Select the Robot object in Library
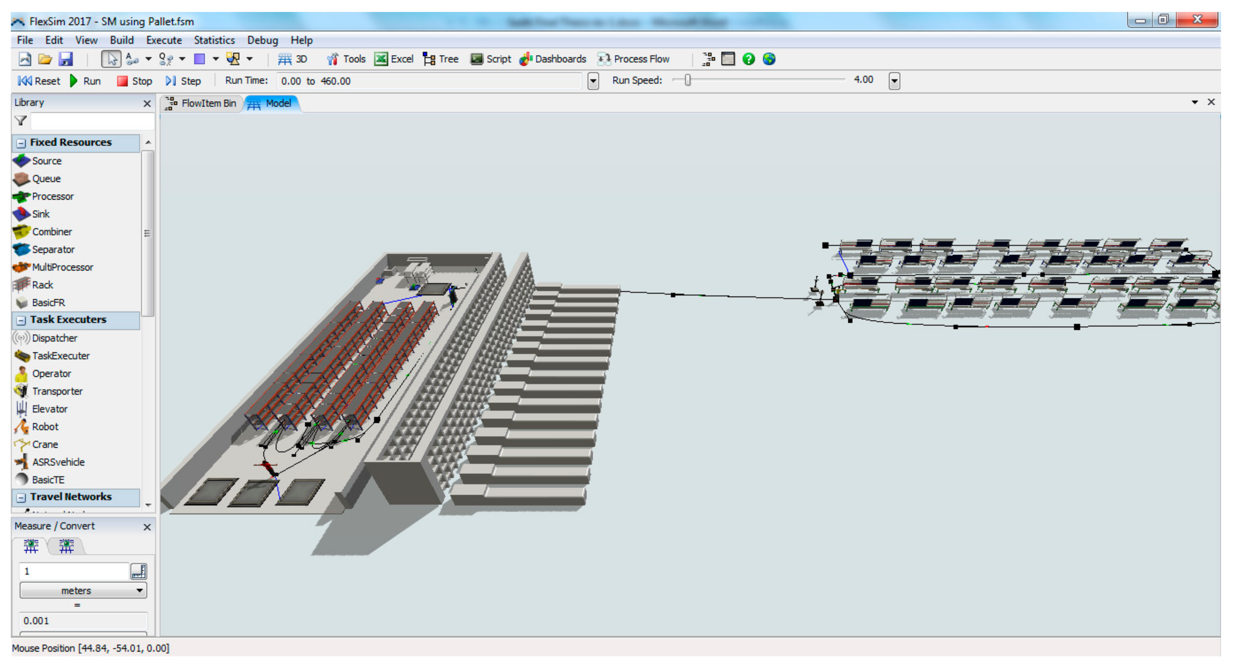The width and height of the screenshot is (1233, 668). [x=45, y=427]
